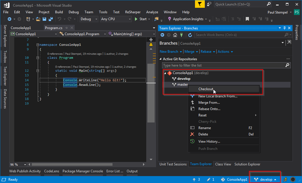The image size is (302, 183).
Task: Click the Manage Connections plug icon
Action: (x=182, y=35)
